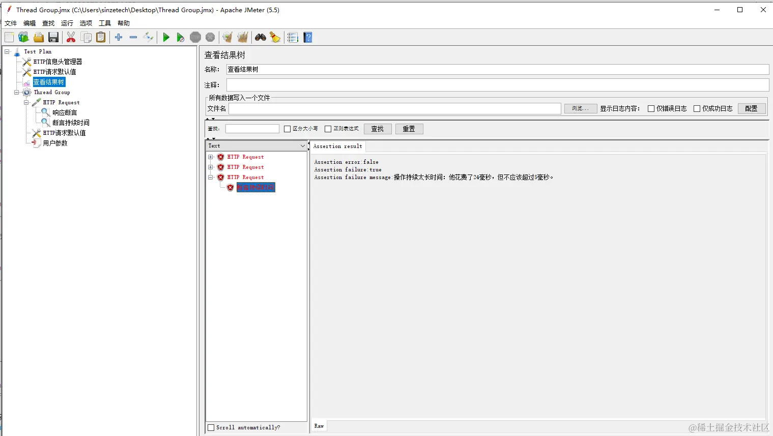This screenshot has height=436, width=773.
Task: Open the Templates toolbar icon
Action: [23, 37]
